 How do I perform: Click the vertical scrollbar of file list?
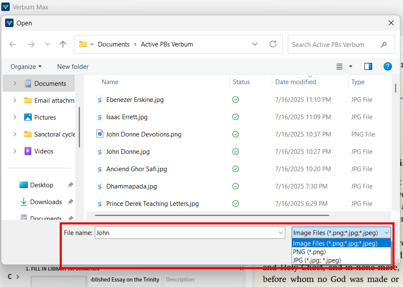point(395,88)
